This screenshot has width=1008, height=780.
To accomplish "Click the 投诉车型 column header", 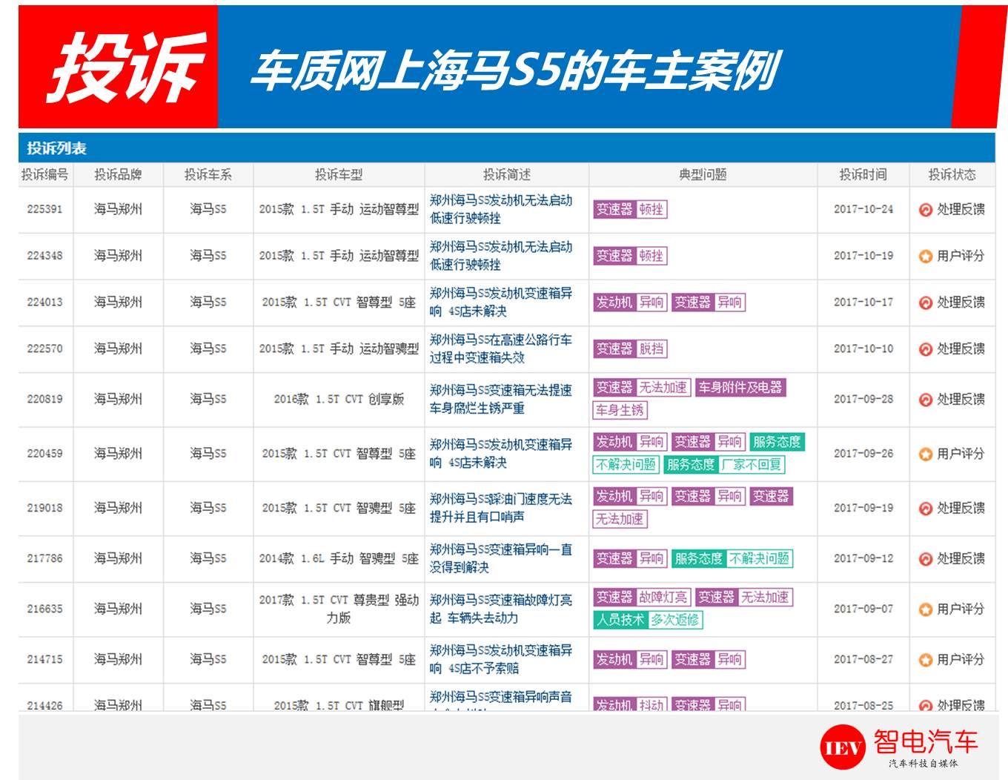I will tap(338, 174).
